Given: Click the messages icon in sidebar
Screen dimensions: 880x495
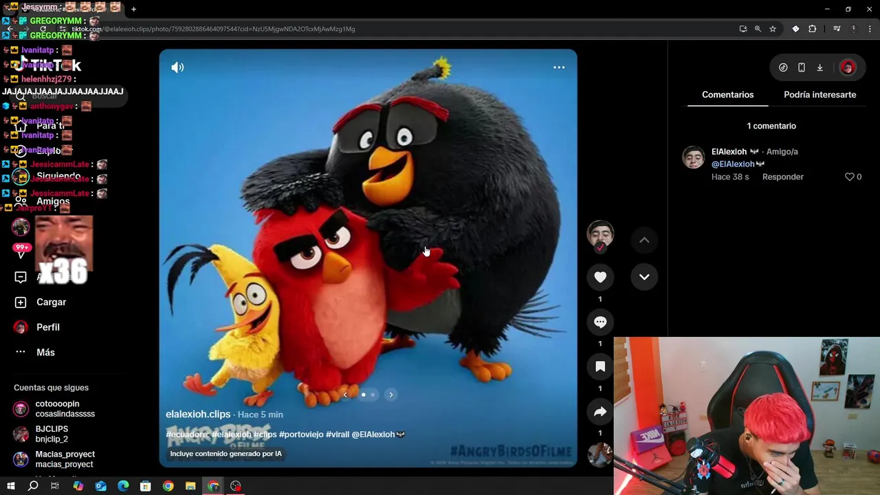Looking at the screenshot, I should (x=21, y=277).
